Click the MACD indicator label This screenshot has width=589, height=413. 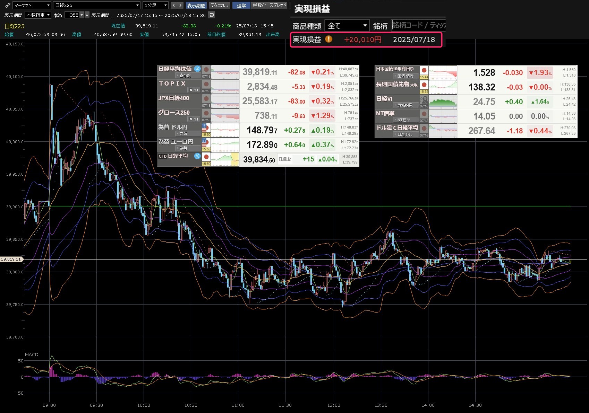(x=32, y=354)
